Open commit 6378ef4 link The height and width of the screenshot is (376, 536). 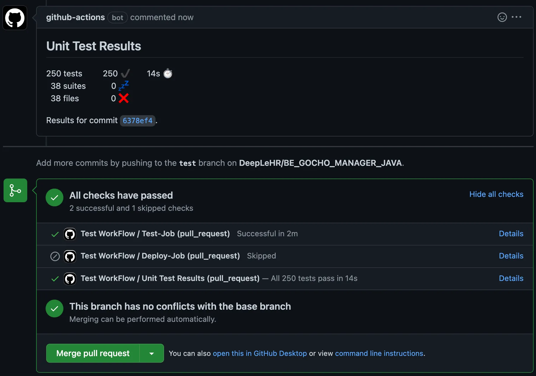pos(137,121)
